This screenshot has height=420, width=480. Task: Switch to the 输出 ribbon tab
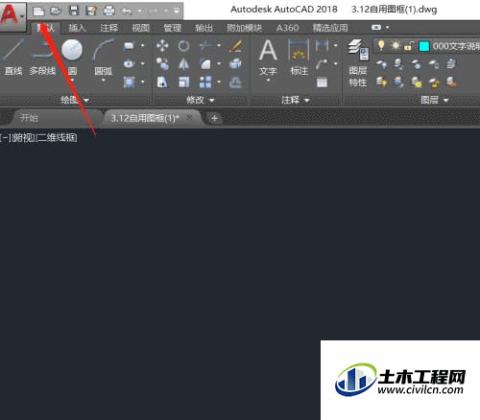coord(204,28)
